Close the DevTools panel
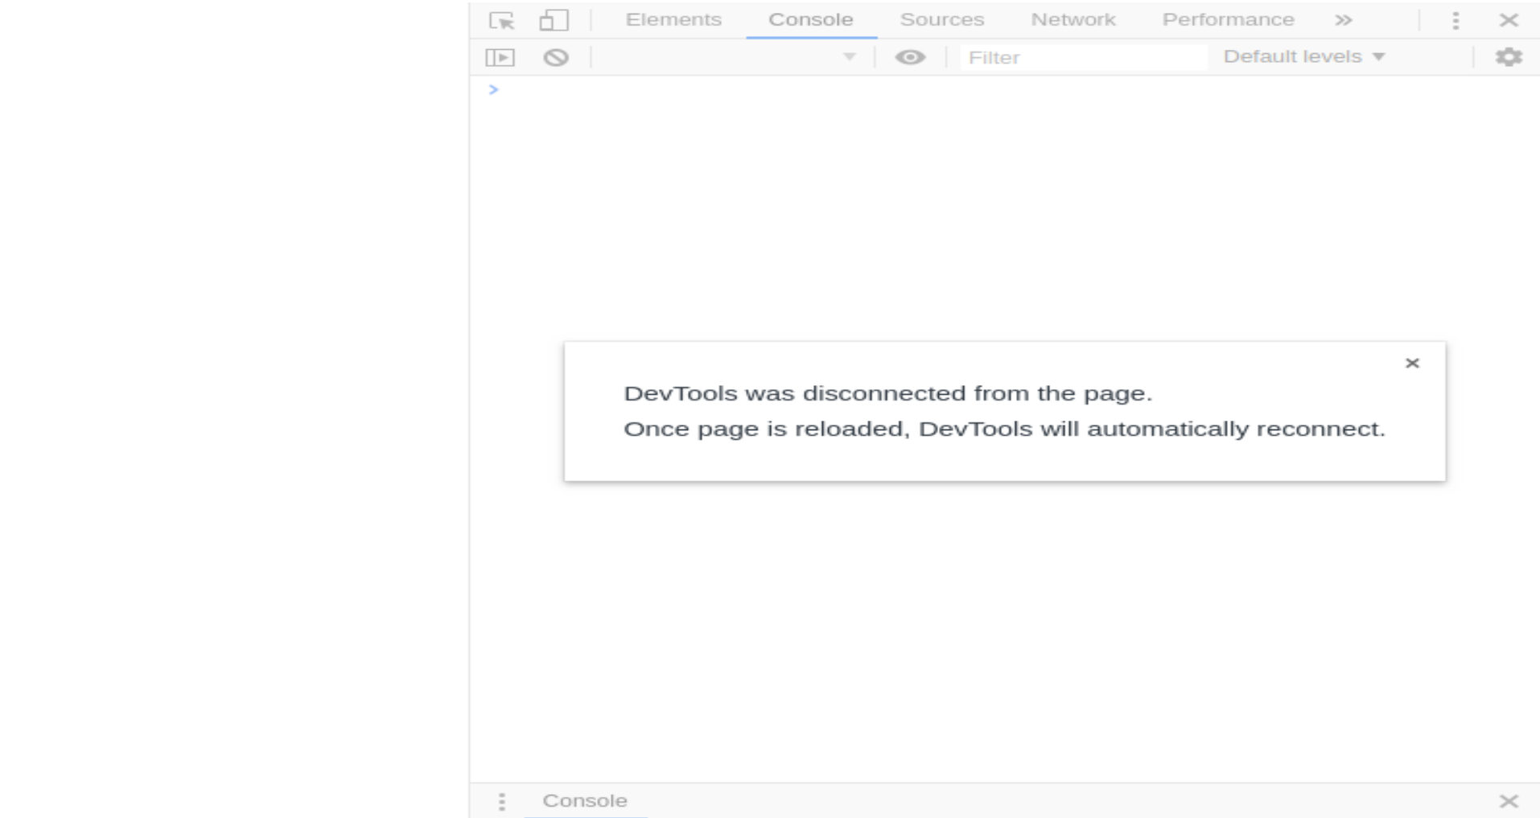This screenshot has width=1540, height=818. [1509, 20]
